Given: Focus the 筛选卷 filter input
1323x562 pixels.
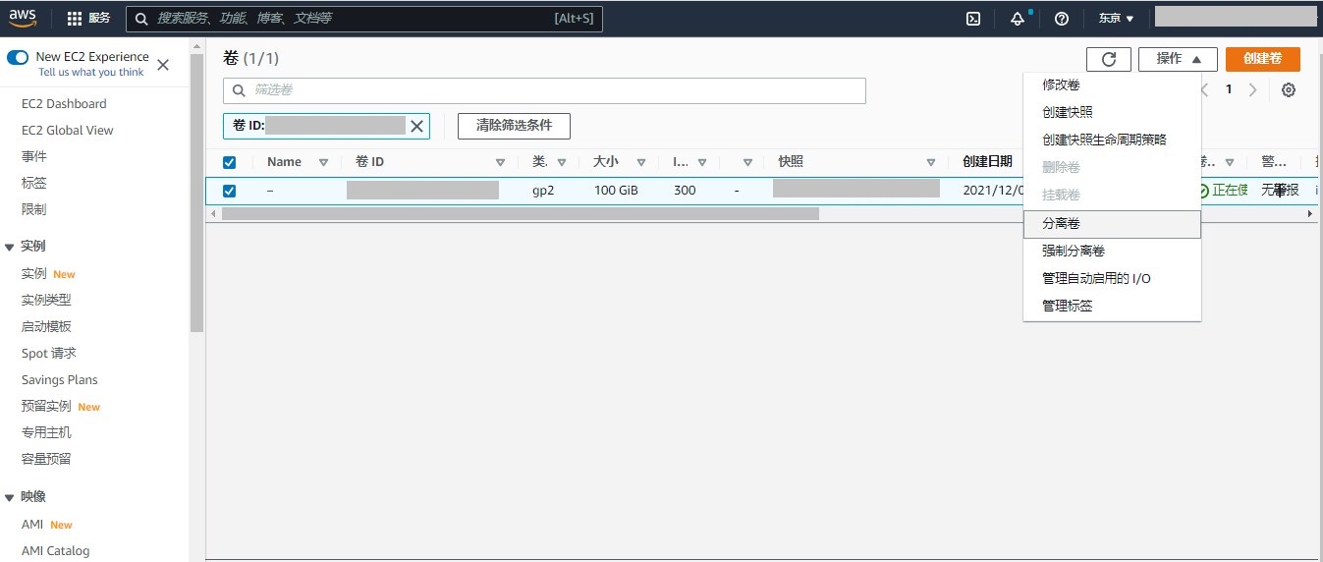Looking at the screenshot, I should click(x=544, y=90).
